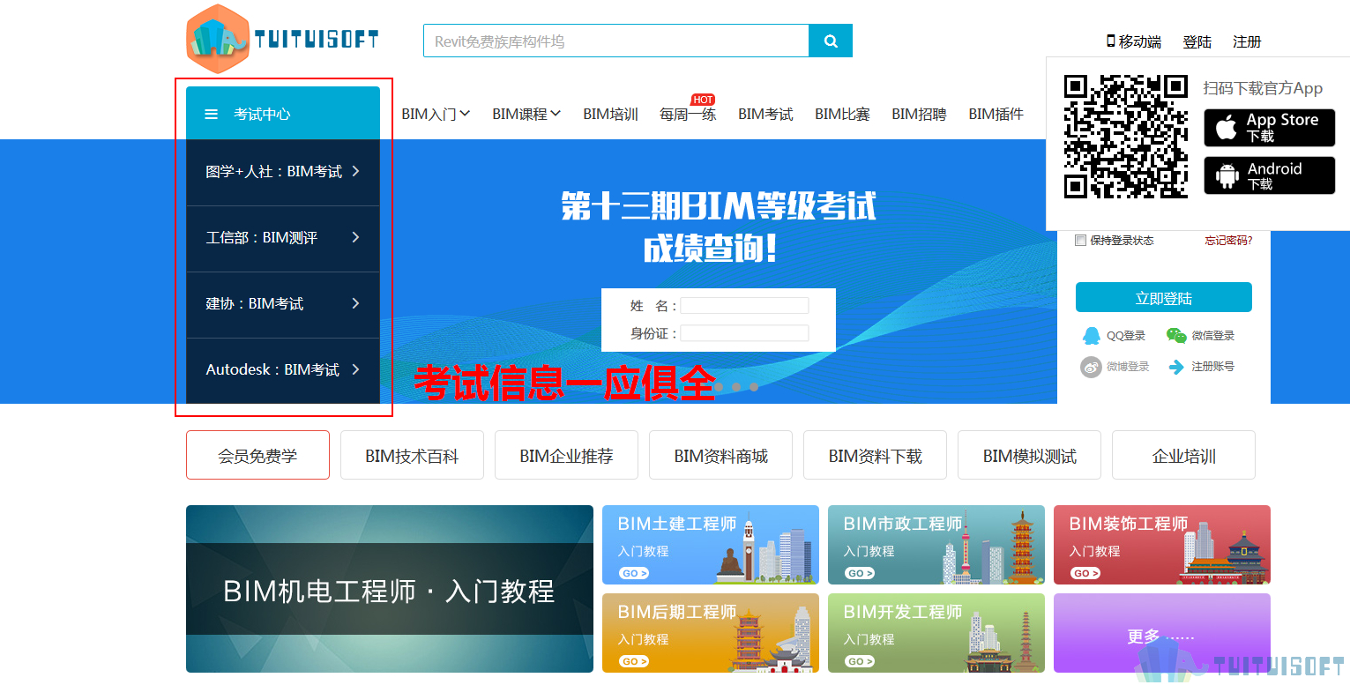Open the BIM招聘 nav item
Screen dimensions: 1350x685
919,114
